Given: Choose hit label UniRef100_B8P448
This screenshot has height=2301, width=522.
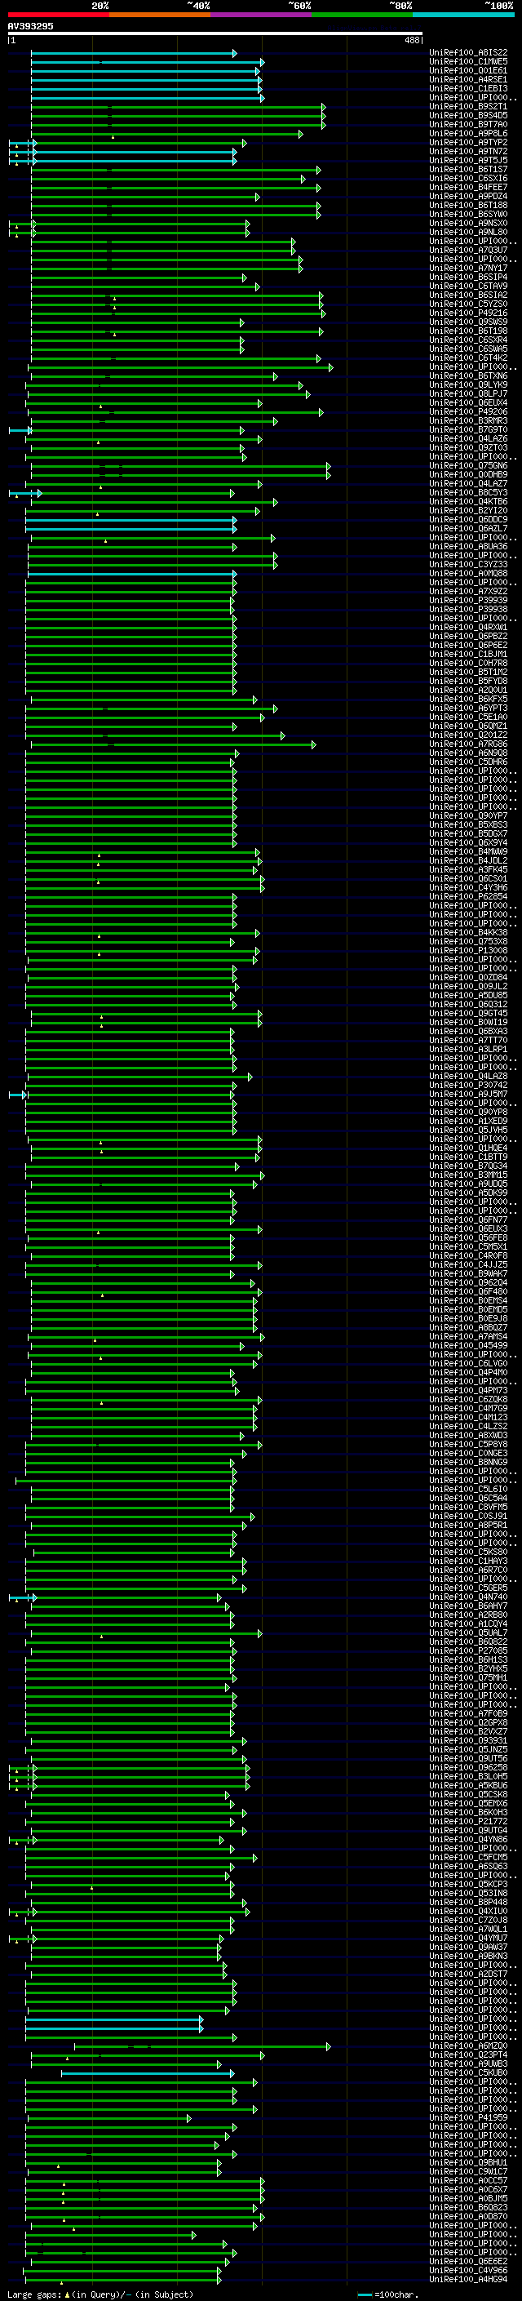Looking at the screenshot, I should click(x=468, y=1902).
